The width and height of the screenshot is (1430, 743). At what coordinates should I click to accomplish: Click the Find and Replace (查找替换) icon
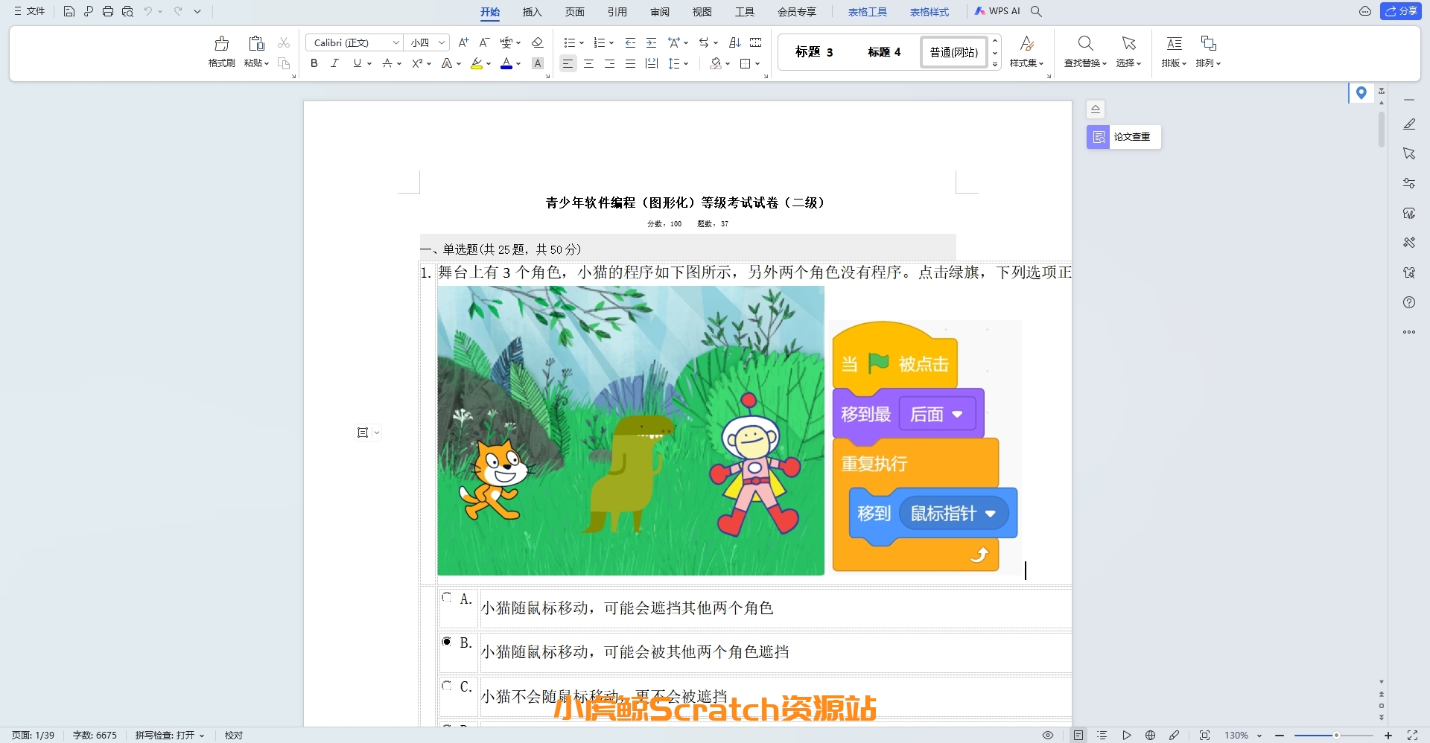[1085, 43]
